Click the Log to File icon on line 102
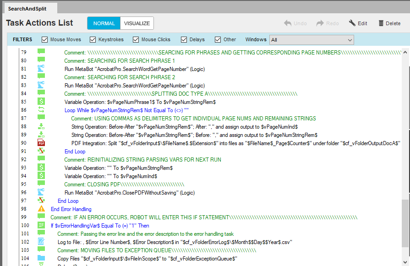 41,242
